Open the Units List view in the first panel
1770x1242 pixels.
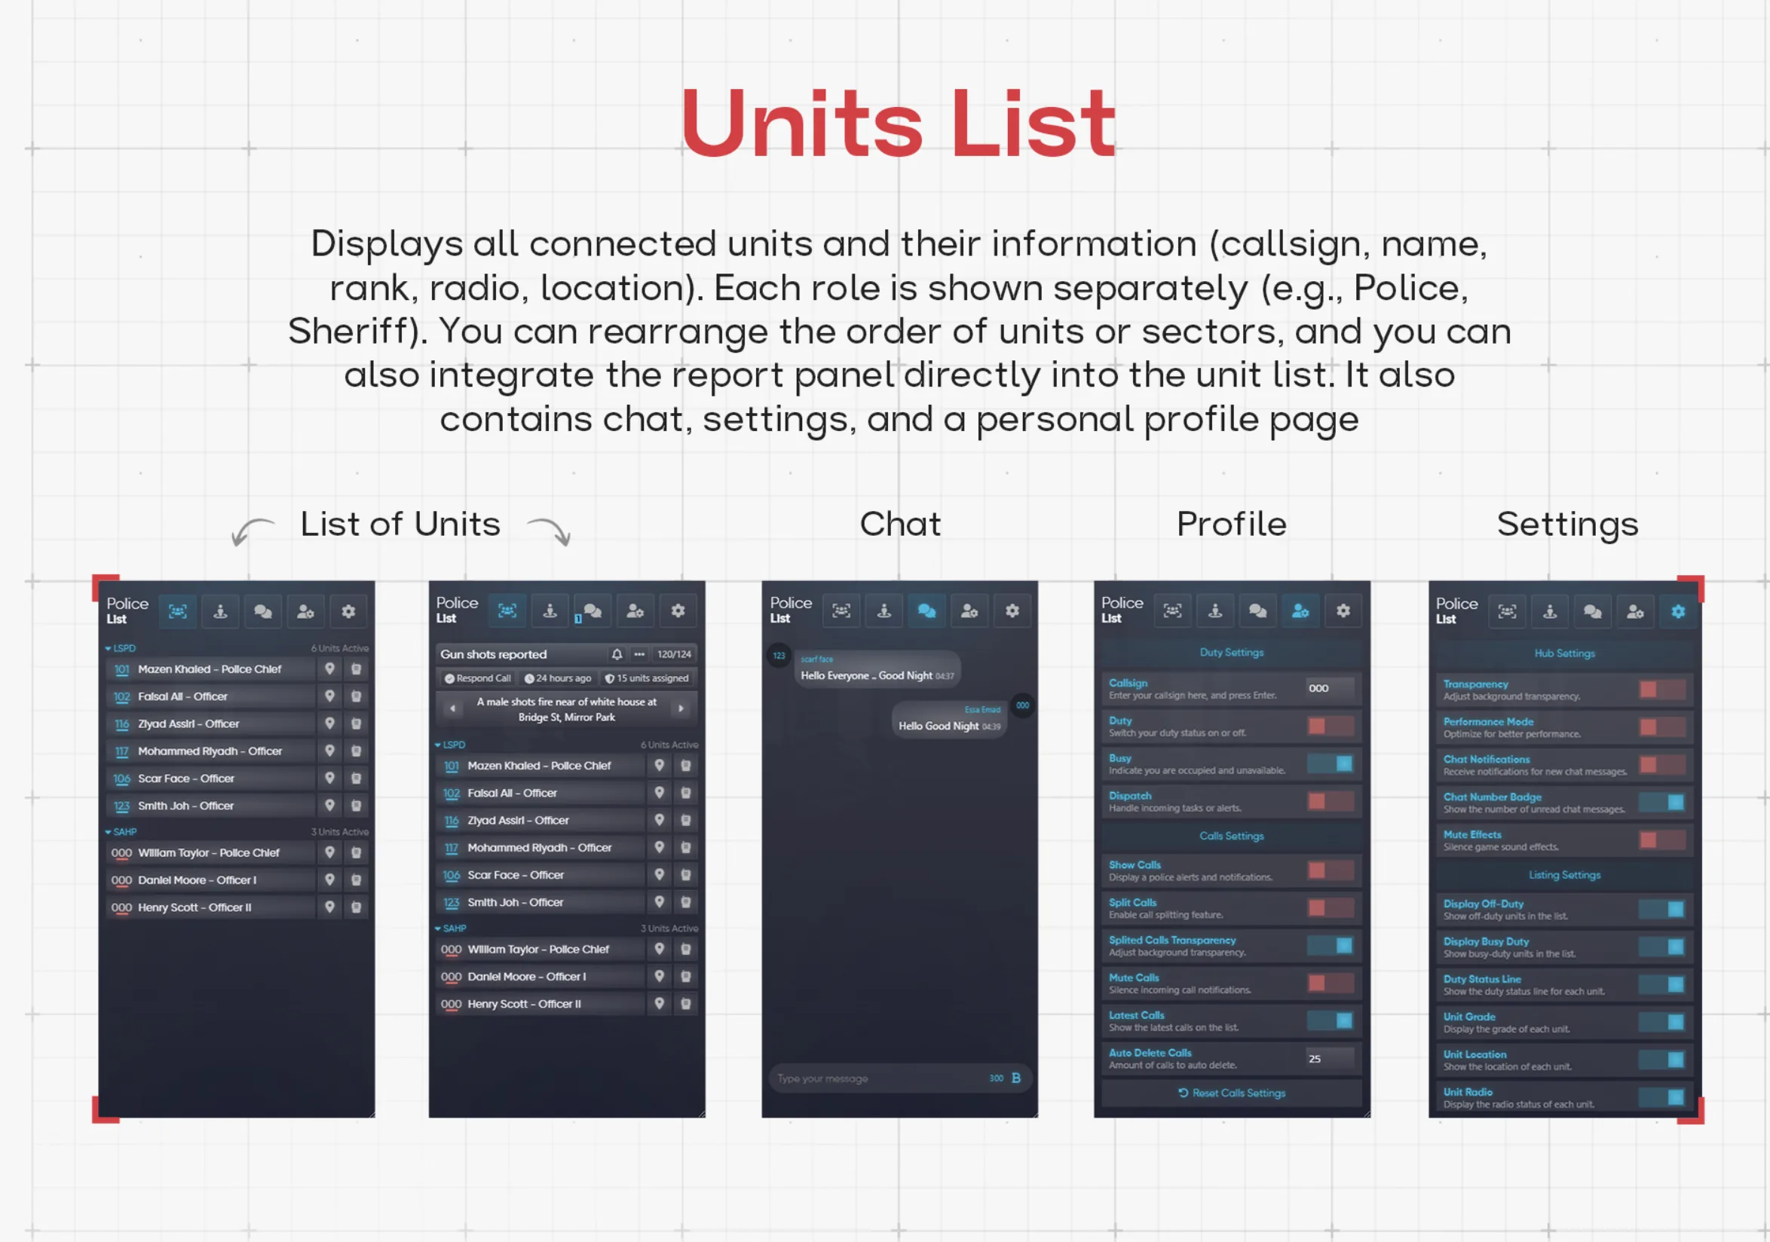coord(176,611)
